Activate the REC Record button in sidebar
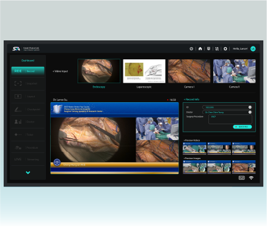Image resolution: width=267 pixels, height=227 pixels. click(x=27, y=71)
